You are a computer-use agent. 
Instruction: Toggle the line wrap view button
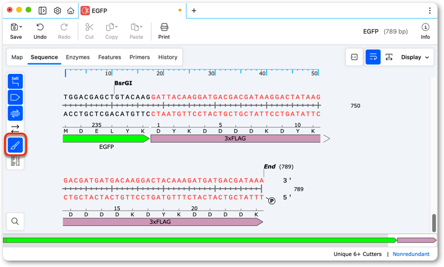click(x=373, y=57)
